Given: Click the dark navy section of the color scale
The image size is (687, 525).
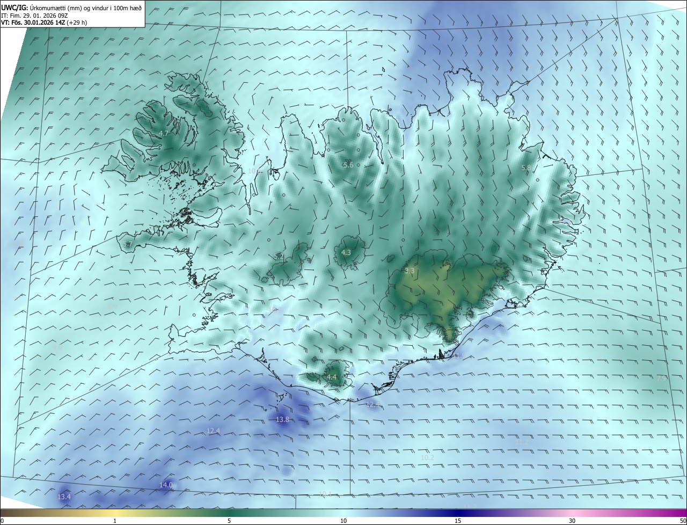Looking at the screenshot, I should 458,513.
